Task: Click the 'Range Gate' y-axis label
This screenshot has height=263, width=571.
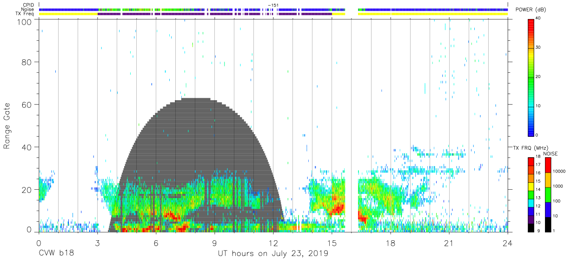Action: (7, 126)
